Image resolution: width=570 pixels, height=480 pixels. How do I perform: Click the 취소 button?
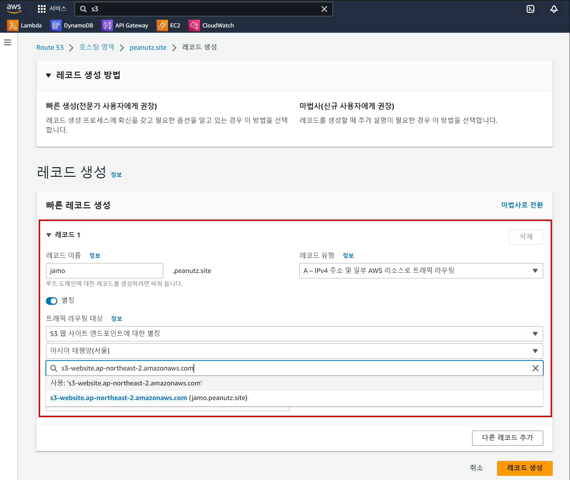click(x=477, y=468)
